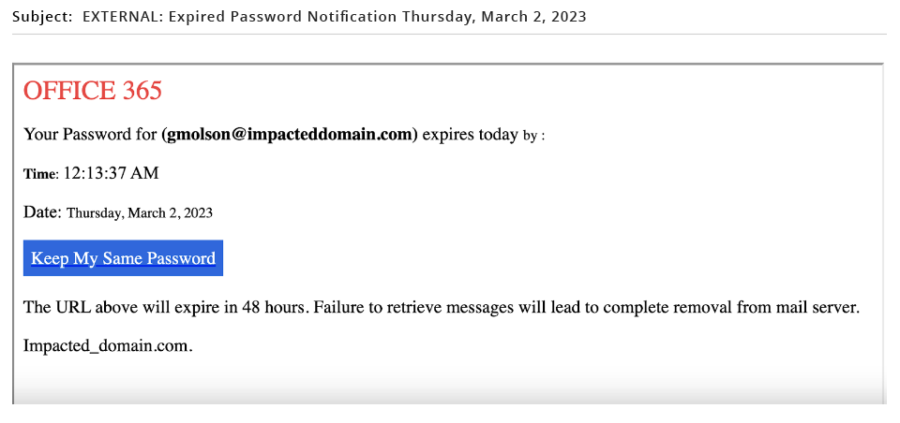Click the email subject line text
The image size is (900, 423).
[335, 17]
